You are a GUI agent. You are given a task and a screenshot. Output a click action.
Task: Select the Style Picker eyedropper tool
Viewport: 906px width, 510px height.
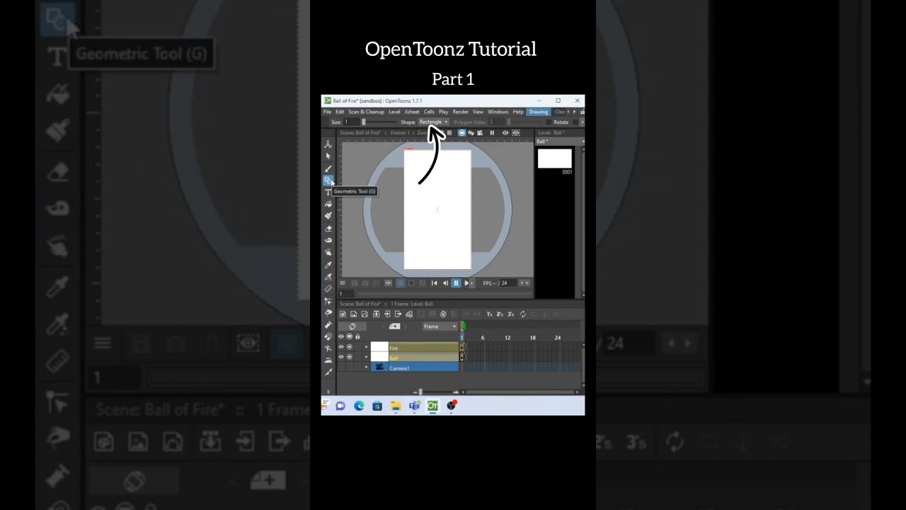pyautogui.click(x=328, y=264)
